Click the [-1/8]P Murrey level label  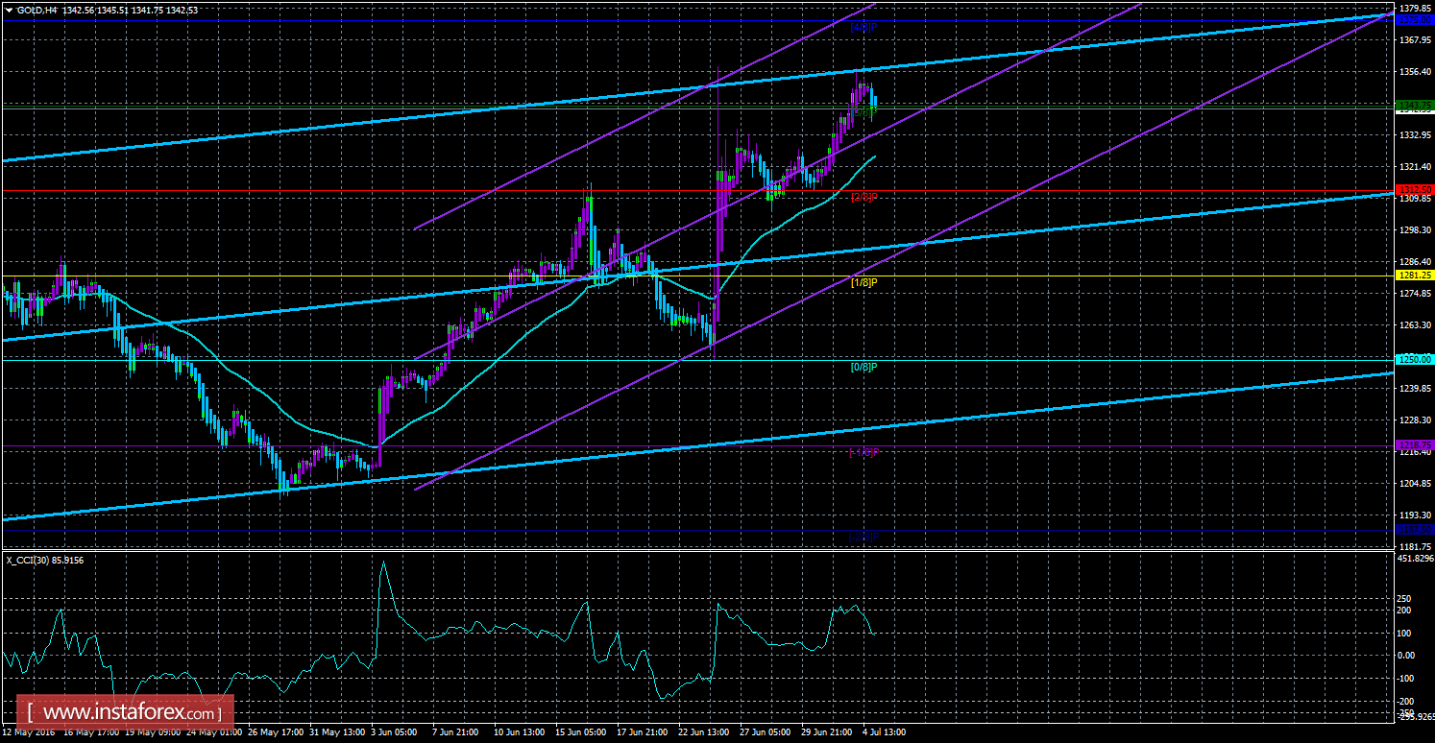[864, 452]
